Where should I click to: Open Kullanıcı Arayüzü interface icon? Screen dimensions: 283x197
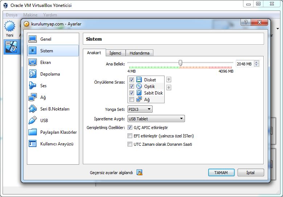pos(32,144)
